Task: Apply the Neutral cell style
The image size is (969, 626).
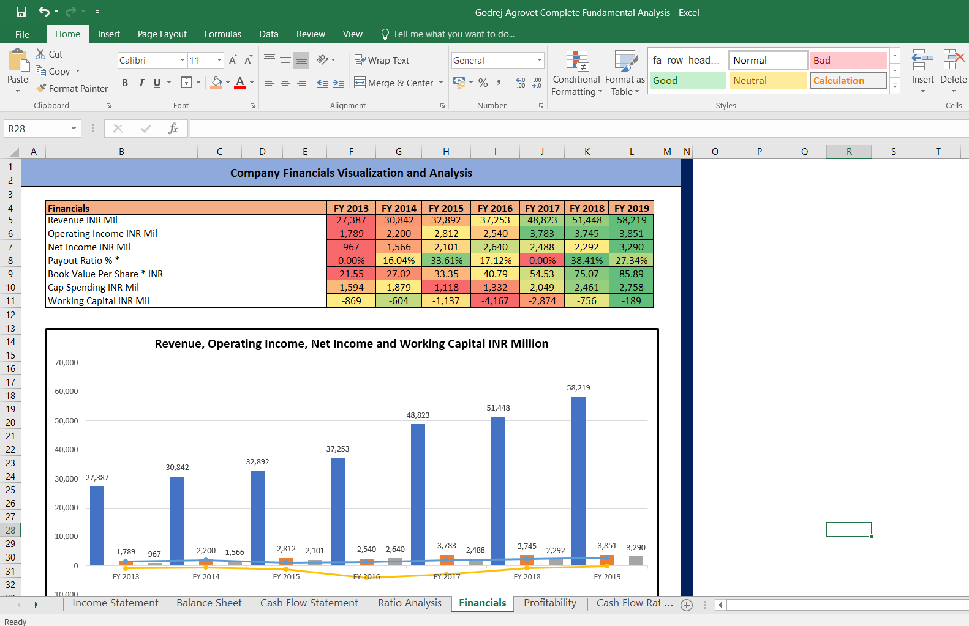Action: point(768,80)
